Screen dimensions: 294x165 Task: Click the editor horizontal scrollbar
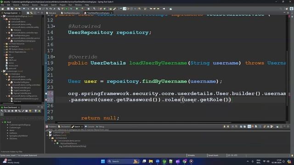point(144,122)
